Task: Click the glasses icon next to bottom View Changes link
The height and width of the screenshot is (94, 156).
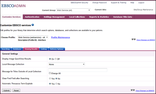Action: tap(132, 90)
